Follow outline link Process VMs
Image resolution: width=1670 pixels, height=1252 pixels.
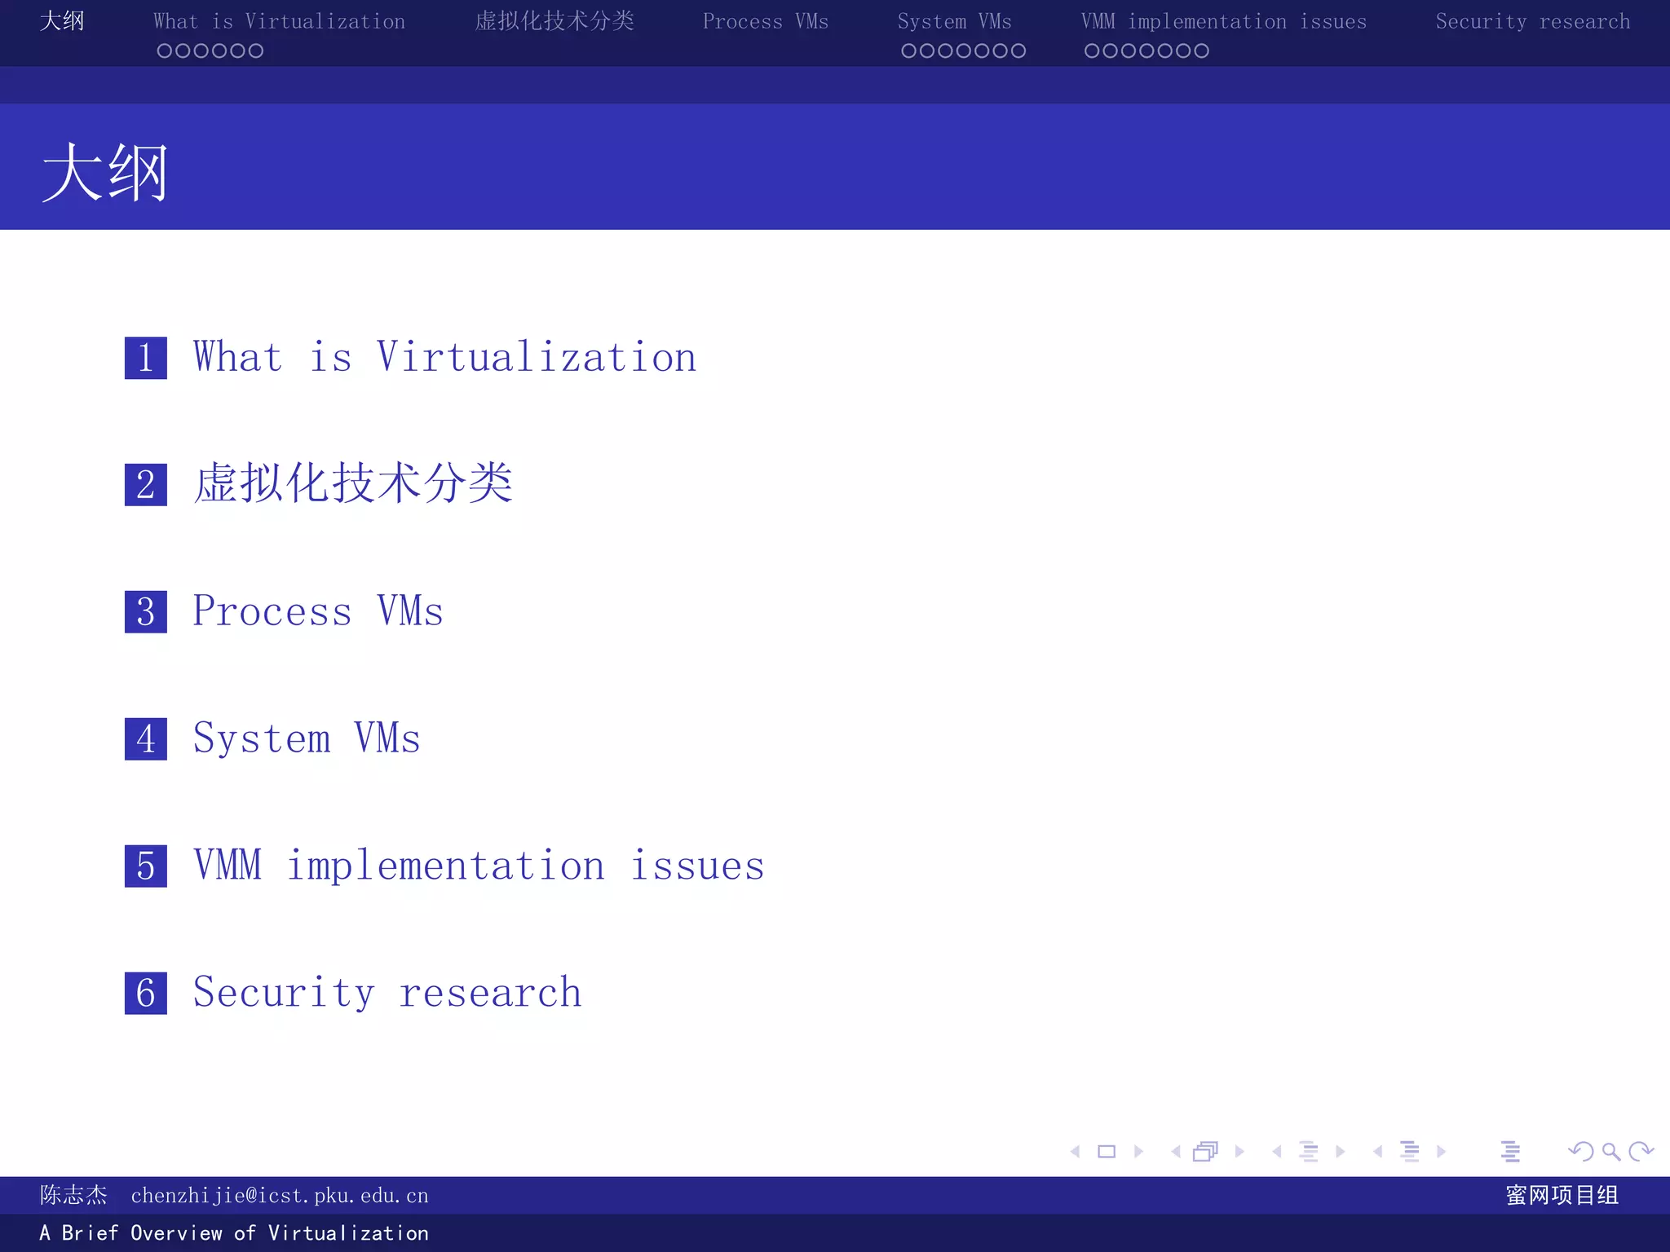318,611
